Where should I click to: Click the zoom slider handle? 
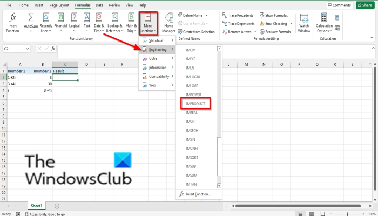347,214
